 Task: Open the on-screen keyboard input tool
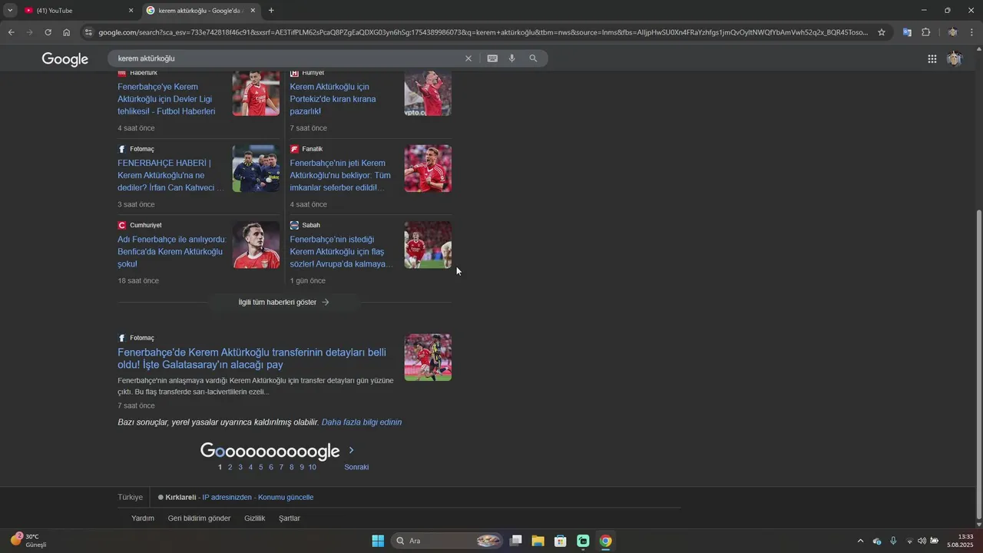coord(492,58)
